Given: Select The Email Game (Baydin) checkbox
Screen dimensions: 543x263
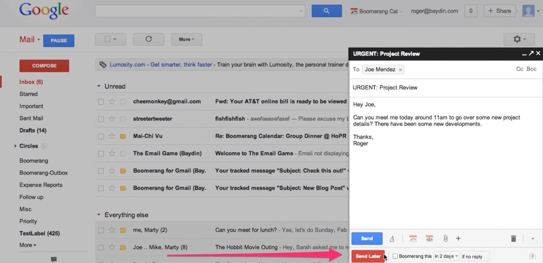Looking at the screenshot, I should [x=101, y=154].
